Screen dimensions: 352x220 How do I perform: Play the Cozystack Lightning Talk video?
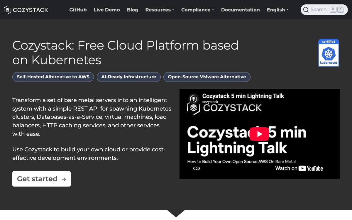(259, 134)
